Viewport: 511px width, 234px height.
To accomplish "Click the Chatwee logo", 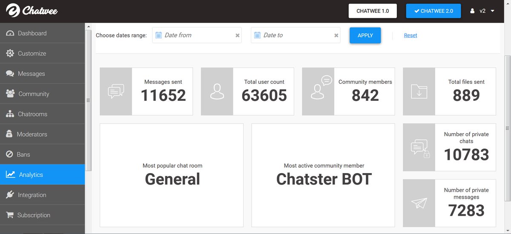I will coord(32,11).
